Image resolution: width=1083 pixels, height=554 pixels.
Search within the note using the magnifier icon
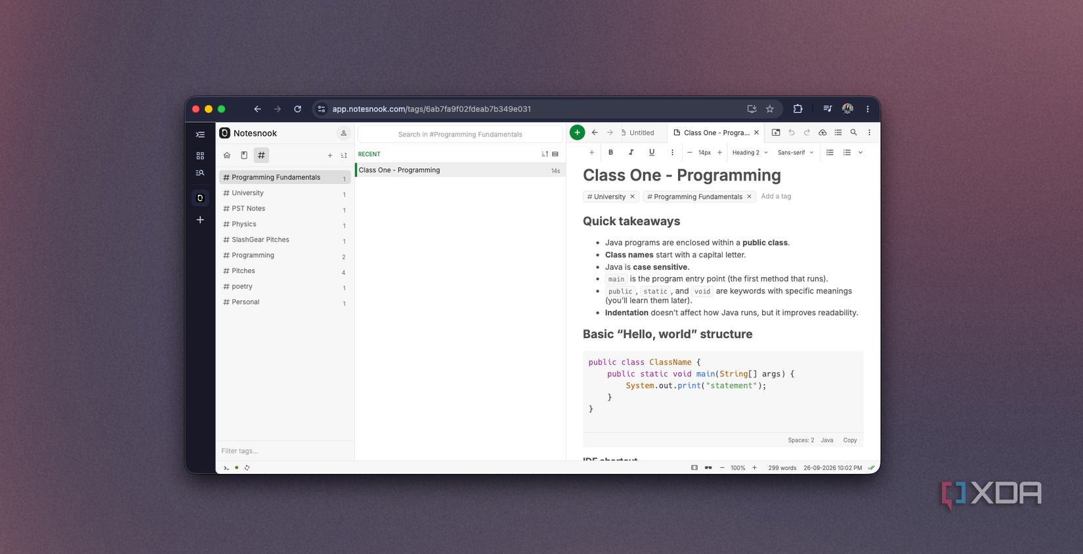click(853, 133)
